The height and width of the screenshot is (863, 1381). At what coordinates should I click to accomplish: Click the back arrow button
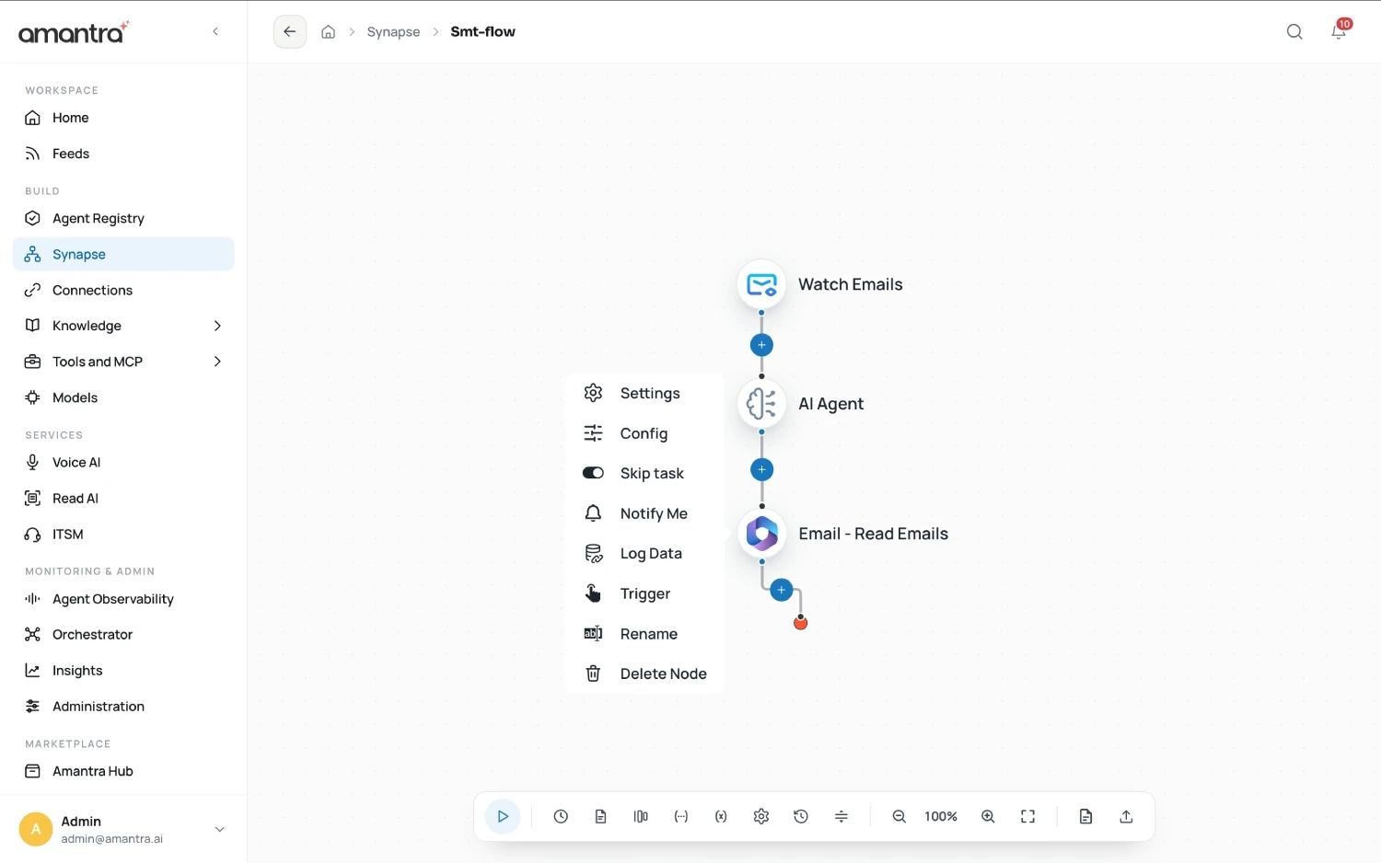(290, 31)
